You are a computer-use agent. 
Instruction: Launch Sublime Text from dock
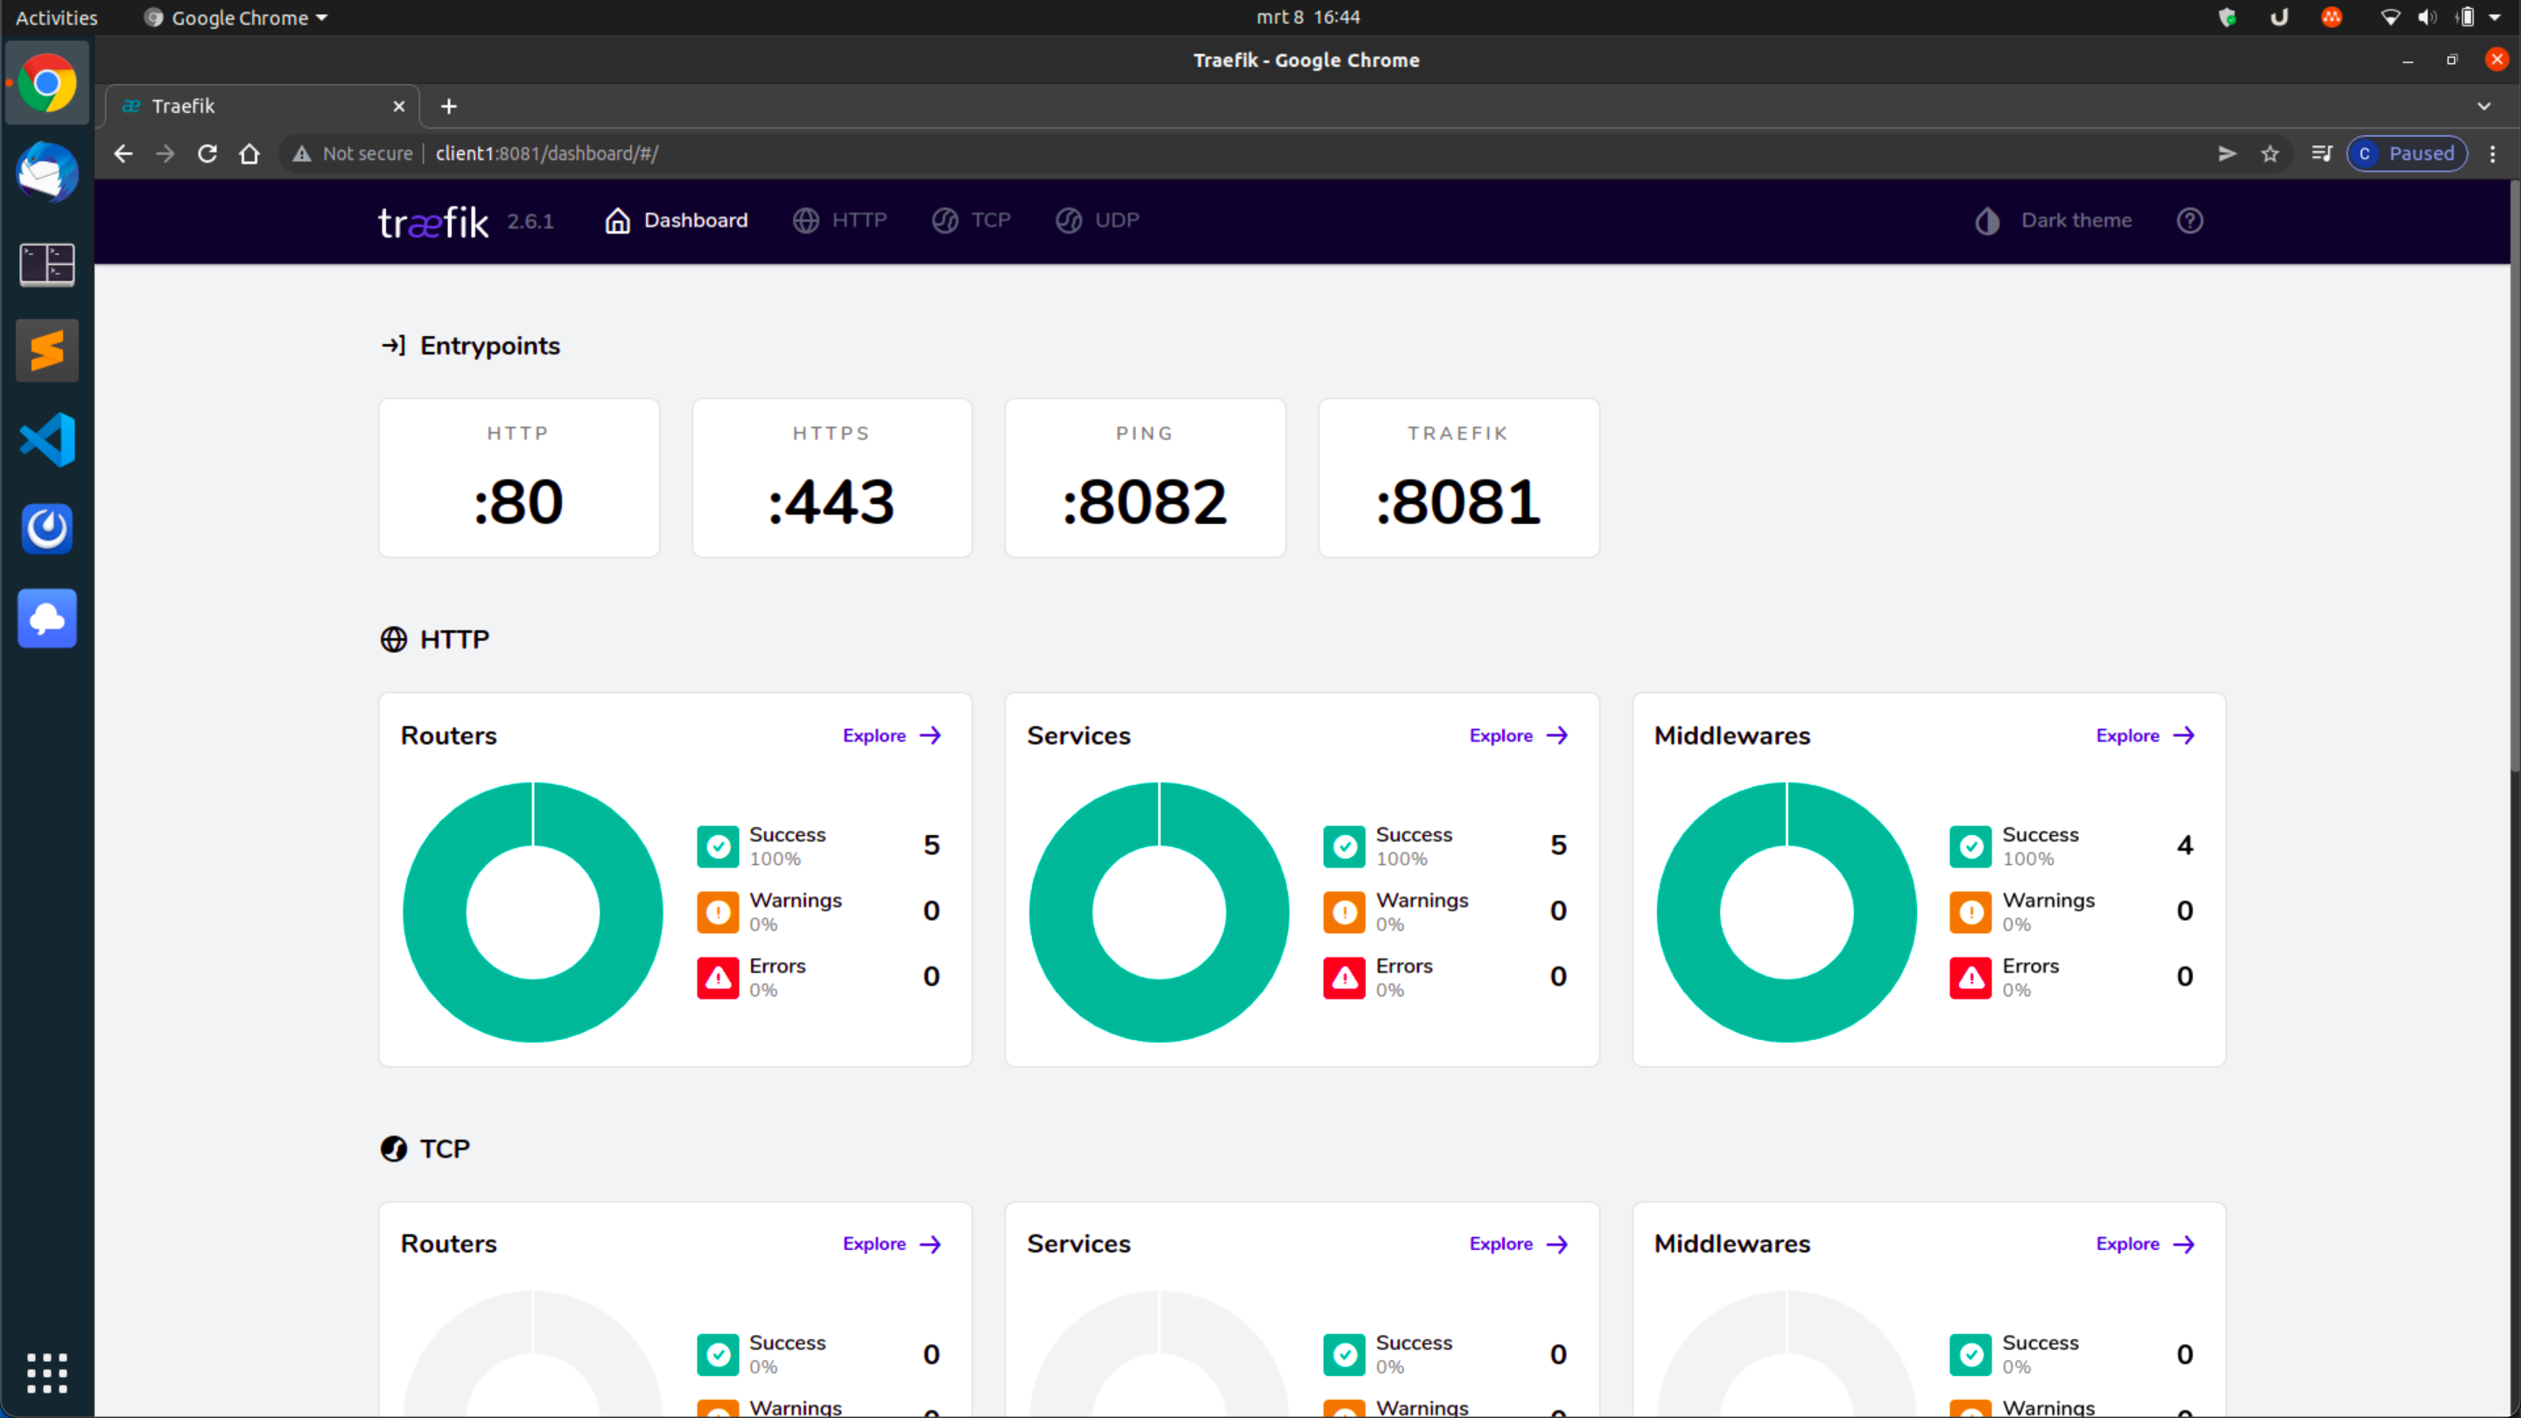pyautogui.click(x=47, y=350)
